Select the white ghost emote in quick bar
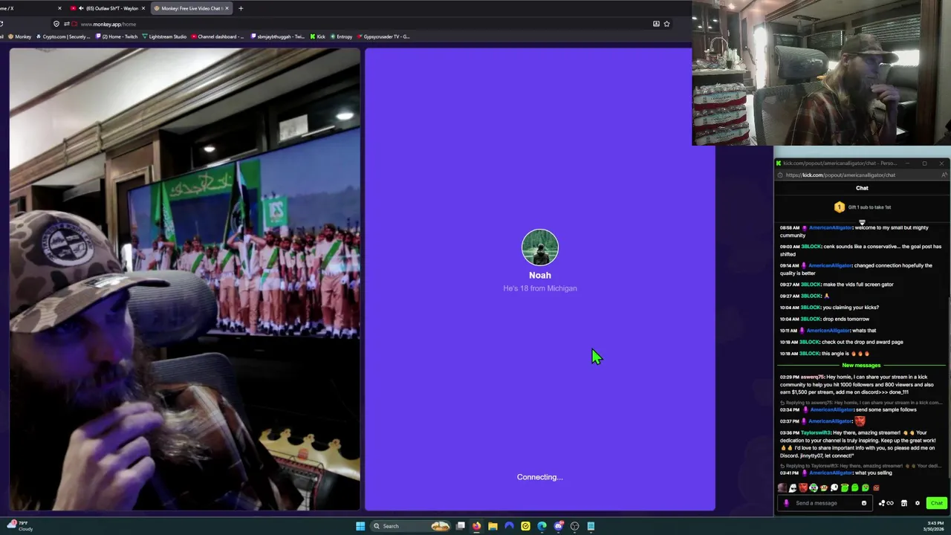The image size is (951, 535). [x=793, y=488]
